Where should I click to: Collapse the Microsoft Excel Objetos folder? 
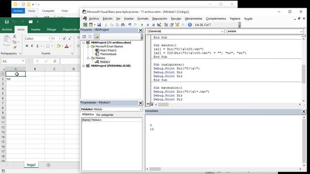point(88,46)
